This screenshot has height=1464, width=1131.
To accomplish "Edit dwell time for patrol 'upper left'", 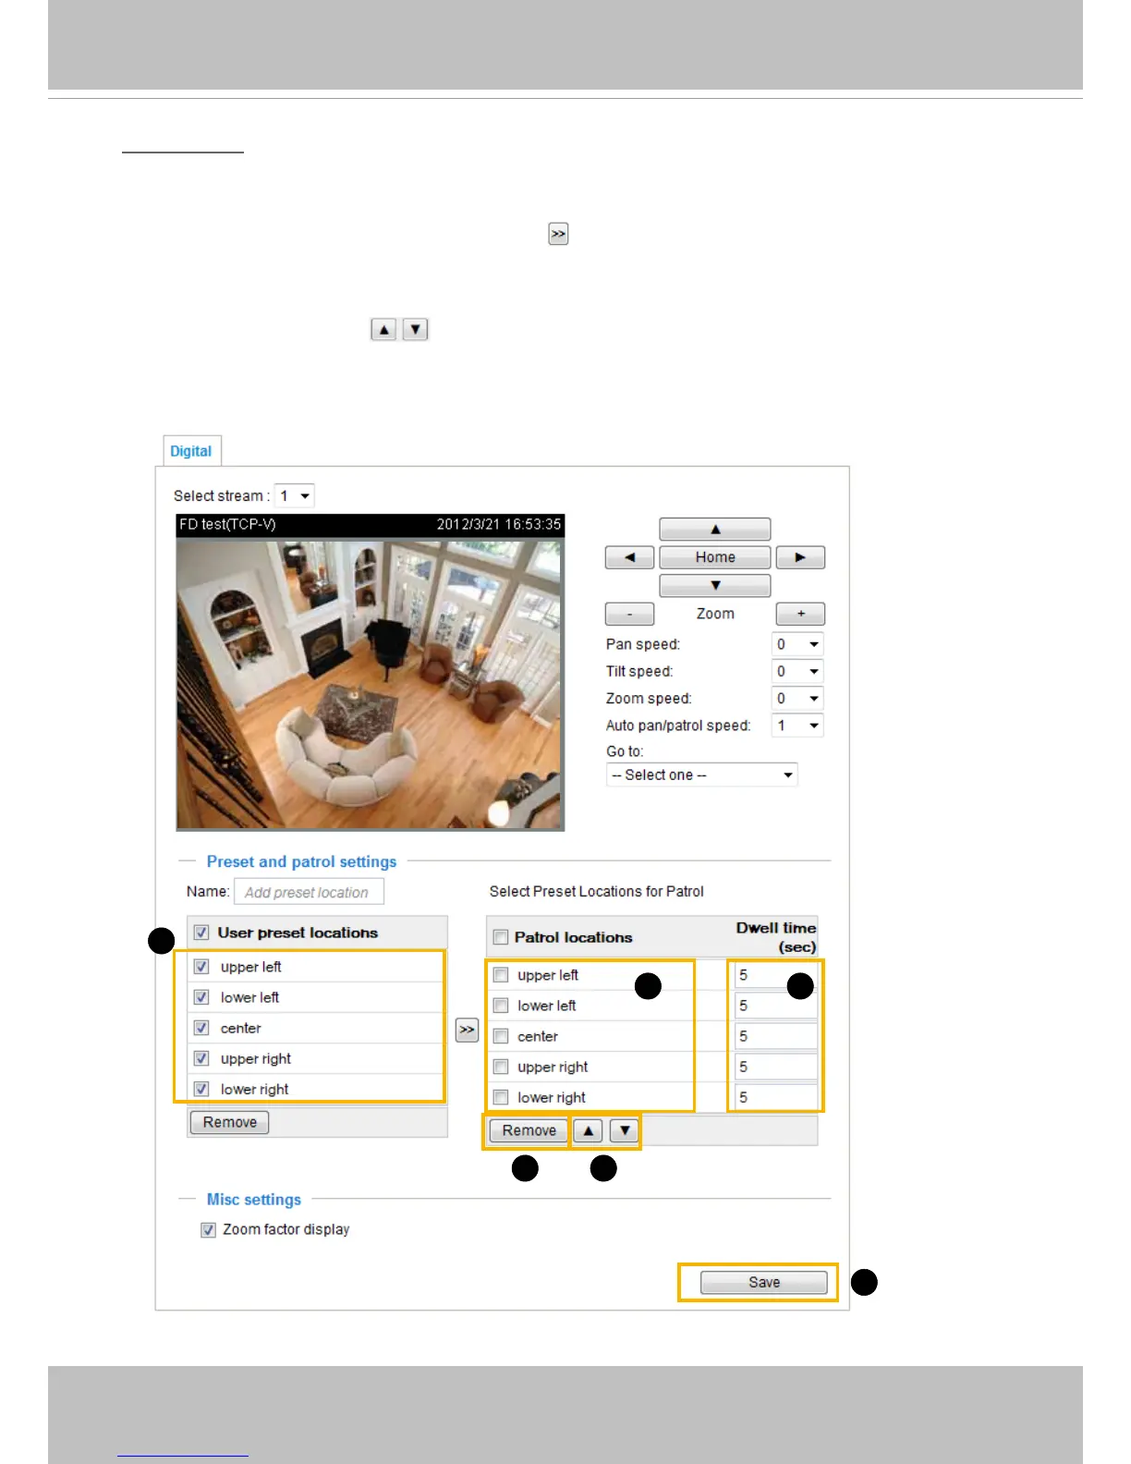I will pyautogui.click(x=775, y=975).
